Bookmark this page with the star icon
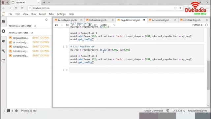The image size is (211, 119). click(x=180, y=8)
